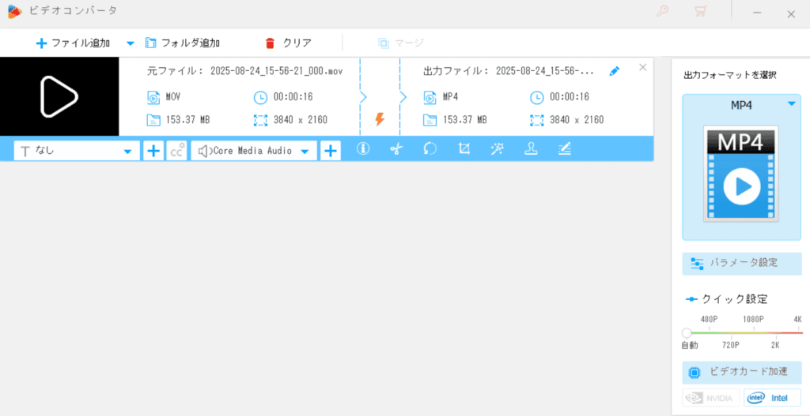Click the large MP4 format thumbnail

tap(741, 173)
